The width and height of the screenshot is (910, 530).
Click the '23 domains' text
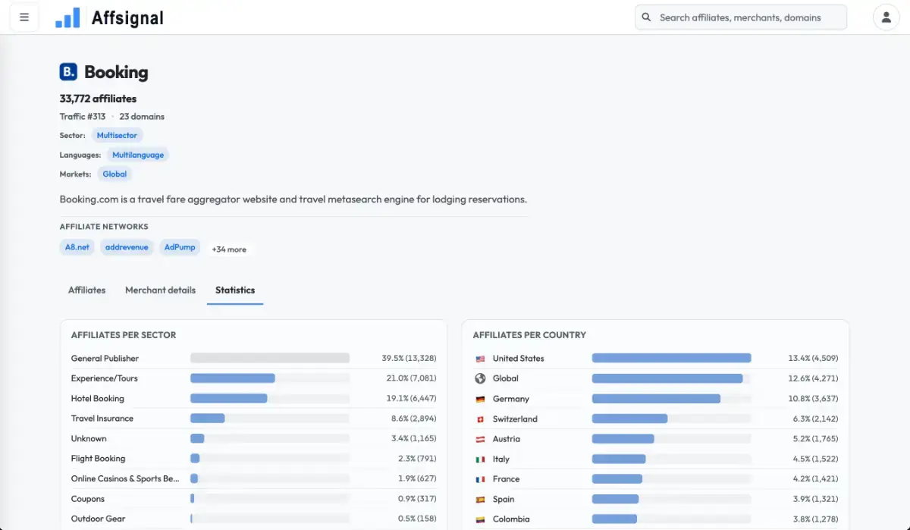pyautogui.click(x=142, y=117)
